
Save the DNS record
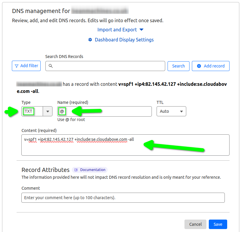(x=218, y=224)
